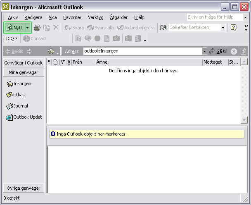Click scrollbar down arrow in message list
This screenshot has height=205, width=251.
[x=244, y=120]
